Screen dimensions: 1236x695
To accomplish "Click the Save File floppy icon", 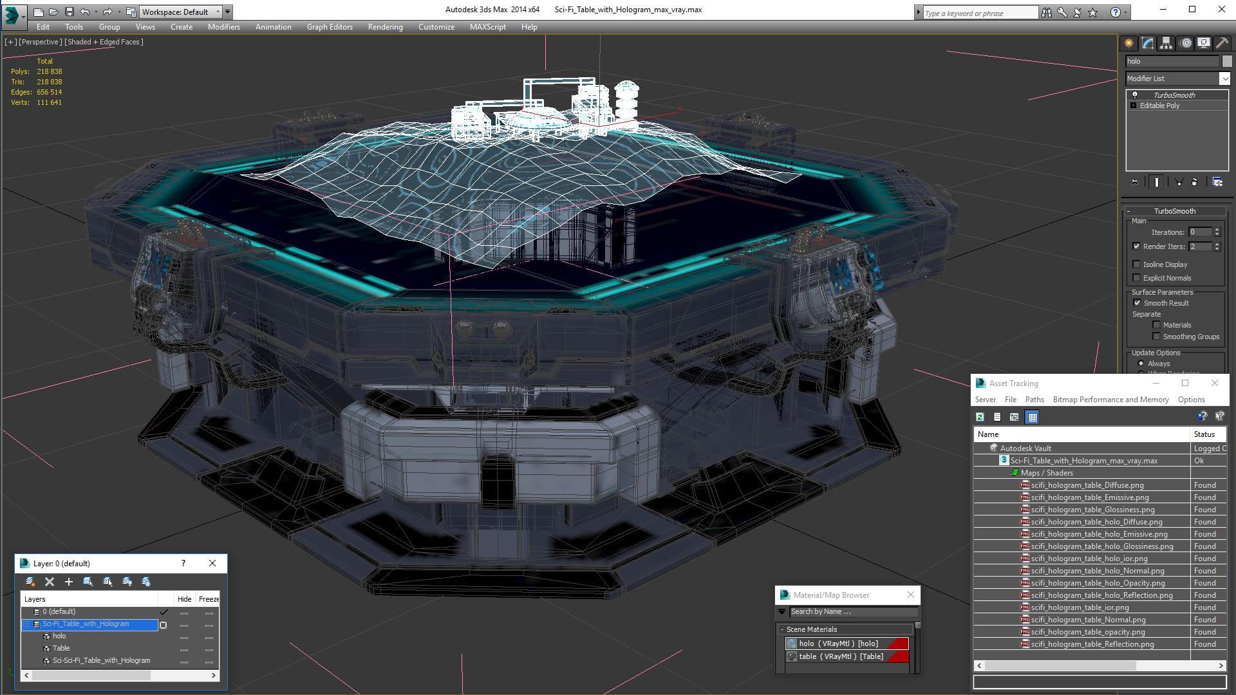I will 70,12.
